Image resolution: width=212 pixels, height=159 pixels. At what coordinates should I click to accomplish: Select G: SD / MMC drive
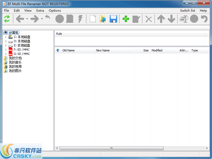(x=22, y=54)
